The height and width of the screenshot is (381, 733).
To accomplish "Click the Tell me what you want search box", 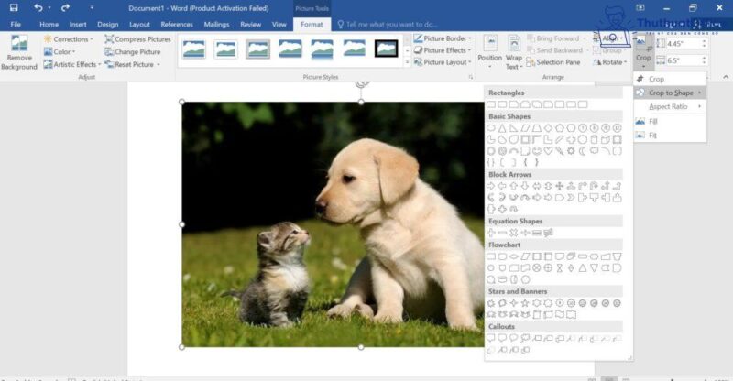I will click(x=388, y=25).
